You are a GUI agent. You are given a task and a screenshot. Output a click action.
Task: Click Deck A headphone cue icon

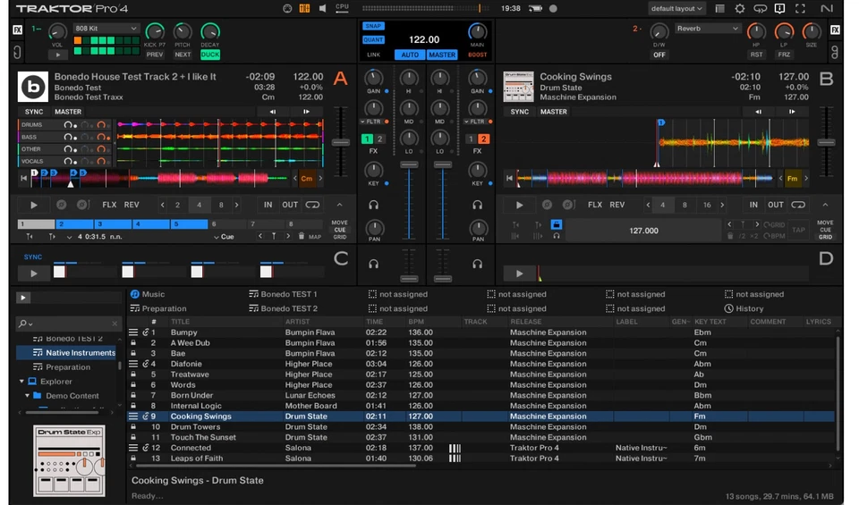pyautogui.click(x=374, y=205)
